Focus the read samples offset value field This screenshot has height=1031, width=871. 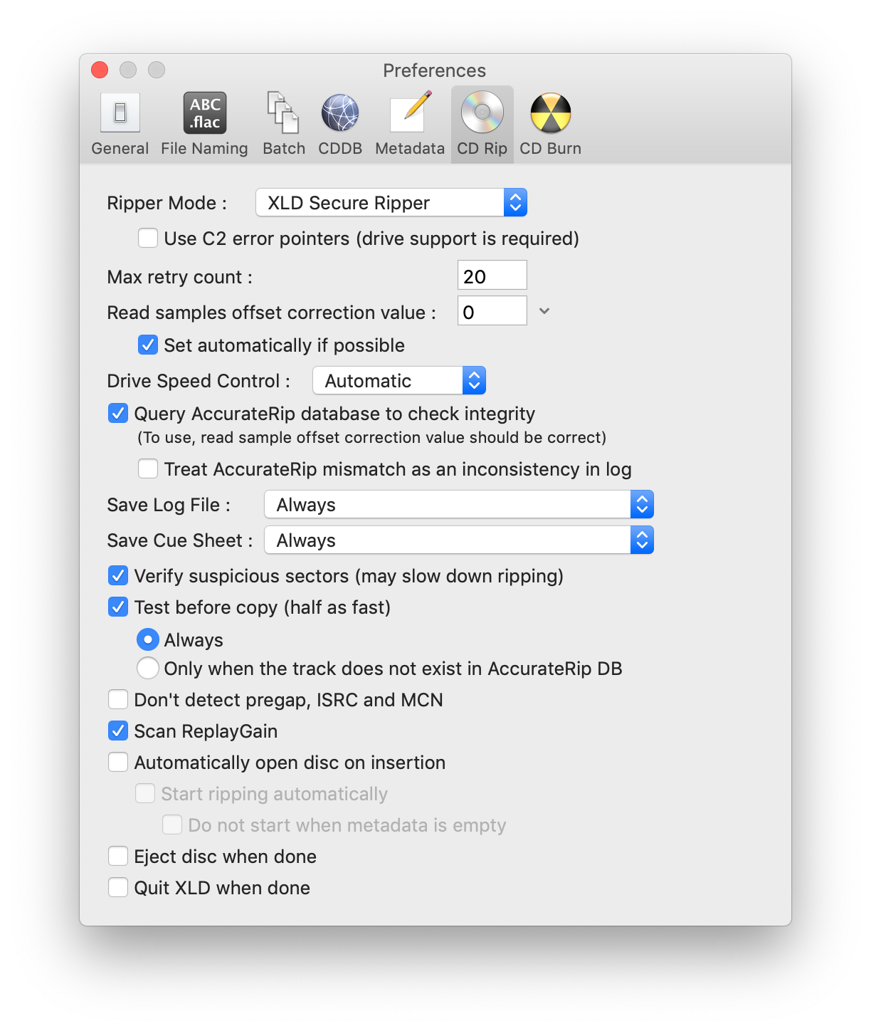pyautogui.click(x=492, y=311)
